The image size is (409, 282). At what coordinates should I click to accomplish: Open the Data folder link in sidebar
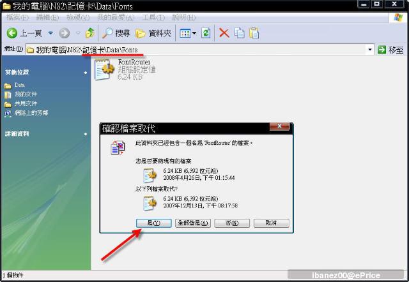click(x=20, y=85)
